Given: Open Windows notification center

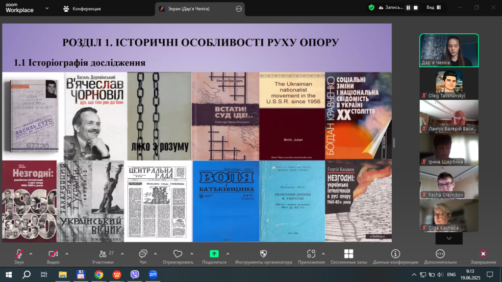Looking at the screenshot, I should click(x=490, y=274).
